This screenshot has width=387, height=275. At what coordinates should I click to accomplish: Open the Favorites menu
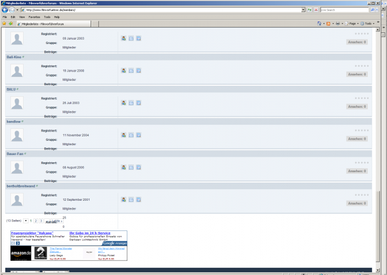pyautogui.click(x=34, y=17)
